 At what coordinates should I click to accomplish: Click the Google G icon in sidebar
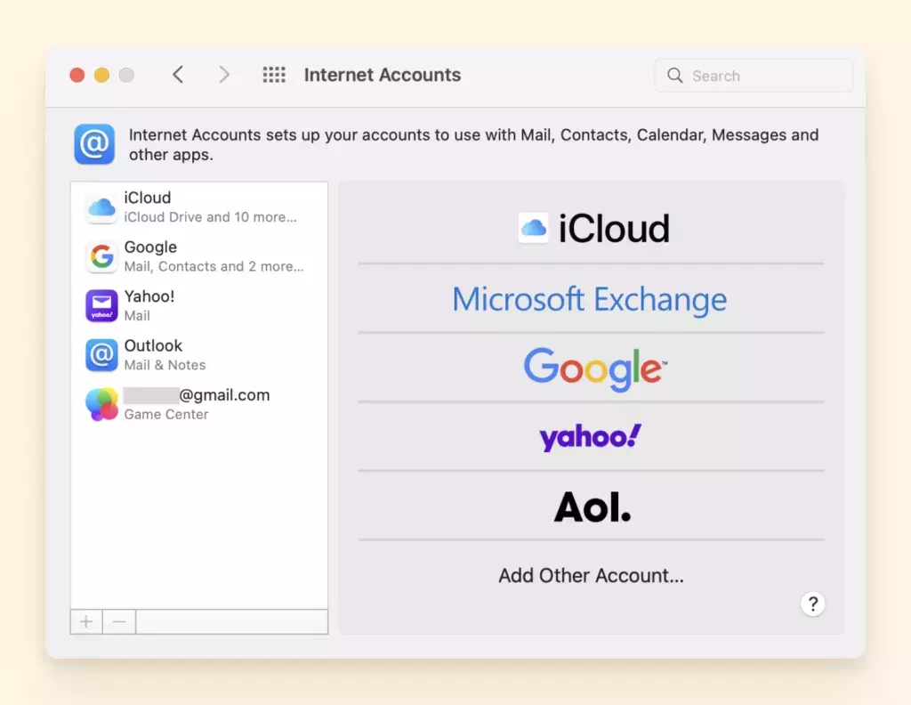tap(101, 256)
